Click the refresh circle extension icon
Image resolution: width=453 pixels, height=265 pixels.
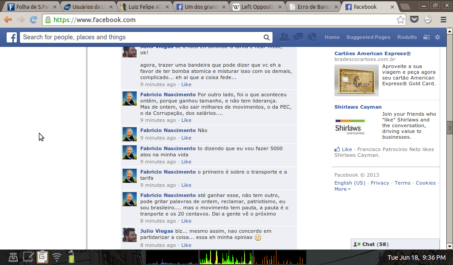(x=428, y=19)
